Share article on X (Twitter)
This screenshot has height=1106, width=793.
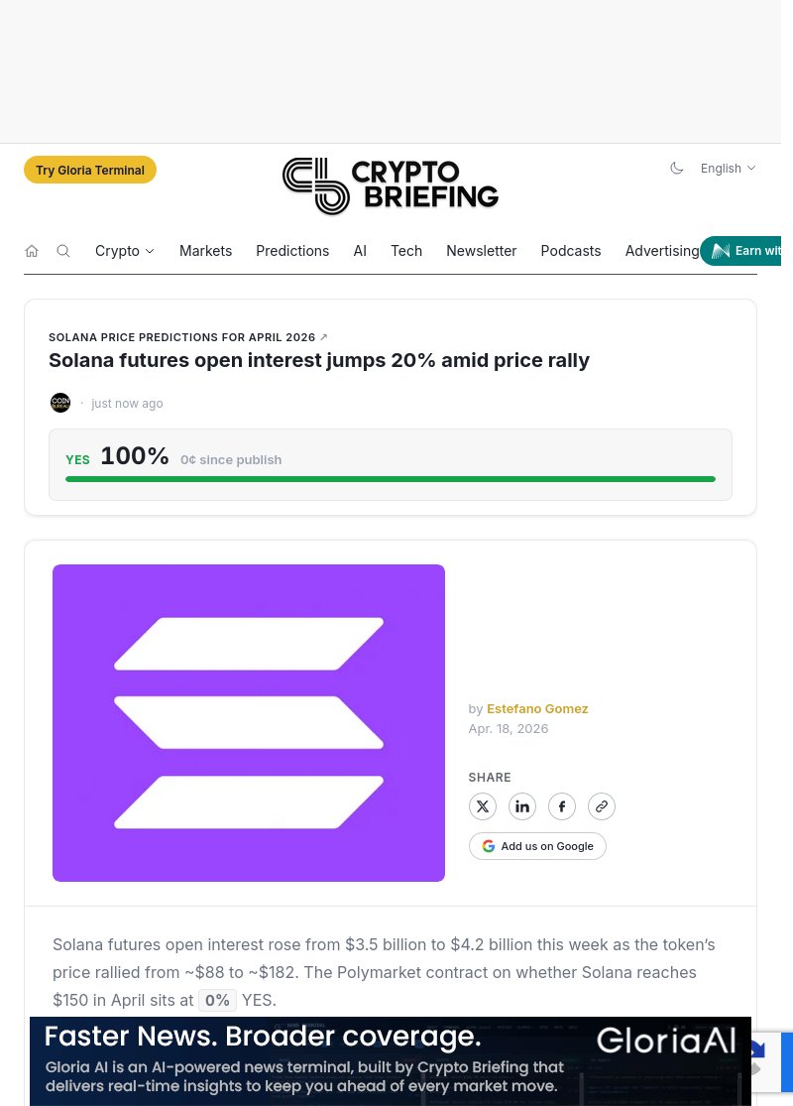tap(483, 806)
